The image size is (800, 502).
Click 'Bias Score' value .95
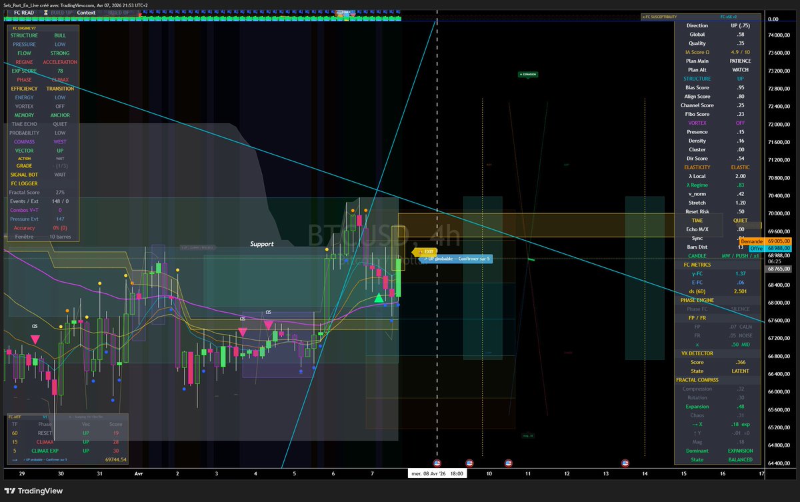click(x=740, y=87)
